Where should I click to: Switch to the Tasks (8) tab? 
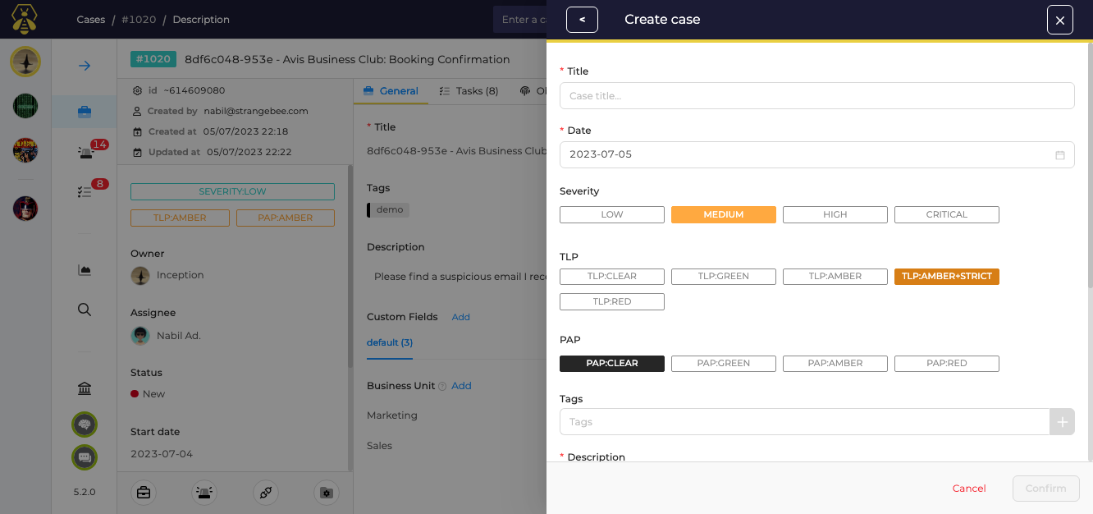click(x=469, y=91)
